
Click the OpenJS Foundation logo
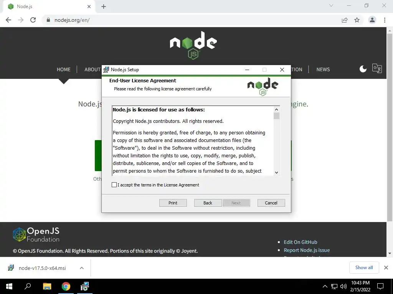click(x=36, y=235)
